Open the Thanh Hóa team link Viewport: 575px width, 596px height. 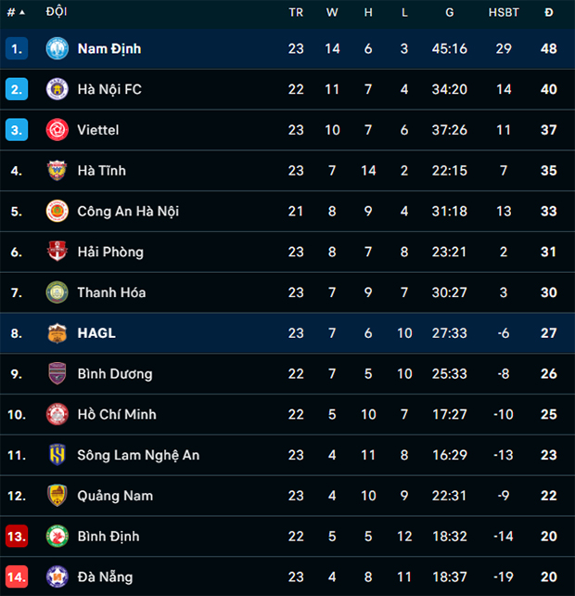pyautogui.click(x=111, y=292)
